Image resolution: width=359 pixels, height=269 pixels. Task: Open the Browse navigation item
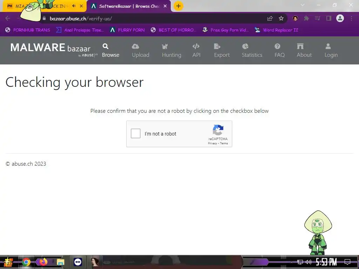[110, 51]
